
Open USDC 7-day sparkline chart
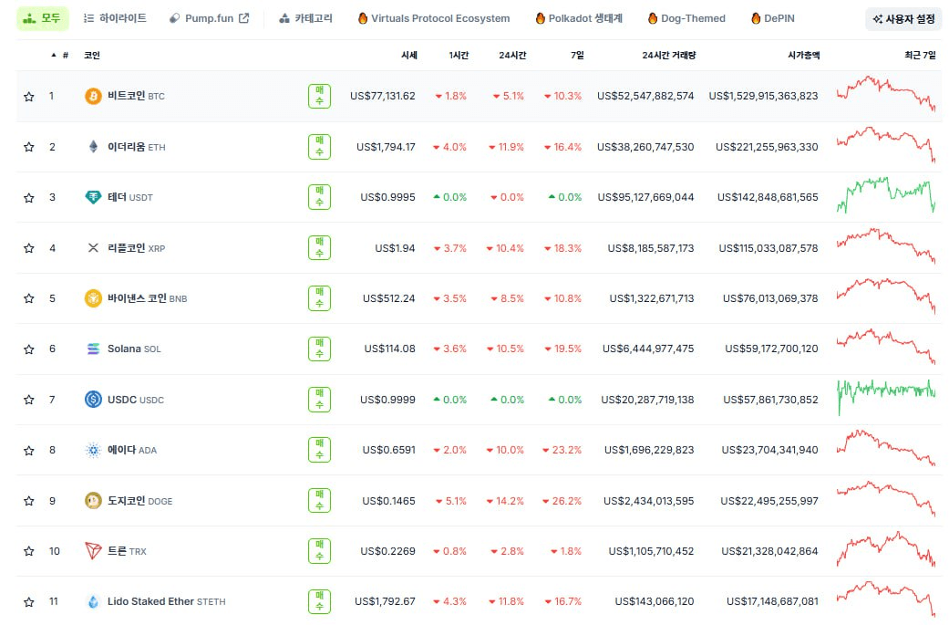[x=886, y=397]
